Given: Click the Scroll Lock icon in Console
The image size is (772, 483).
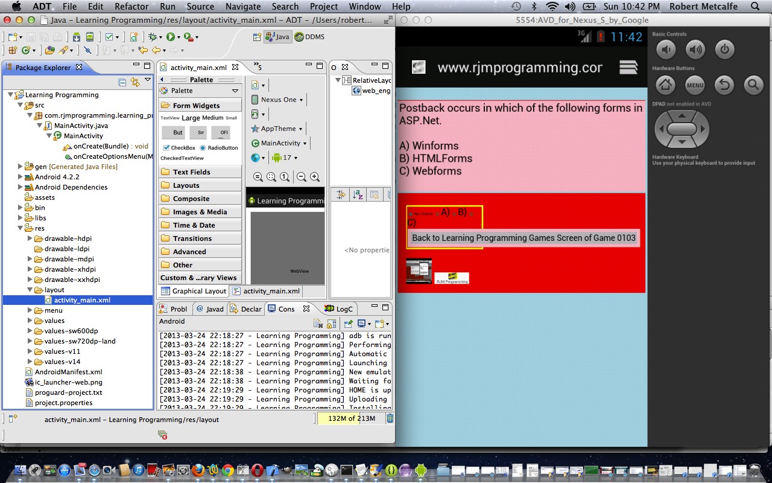Looking at the screenshot, I should point(331,324).
